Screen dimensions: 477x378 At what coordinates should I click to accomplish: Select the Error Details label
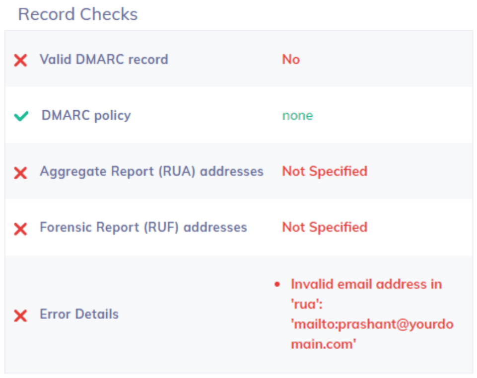click(x=79, y=314)
